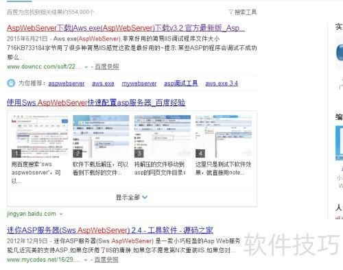
Task: Expand dropdown arrow beside www.downcc.com URL
Action: [x=86, y=67]
